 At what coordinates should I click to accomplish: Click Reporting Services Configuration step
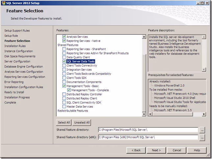25,77
